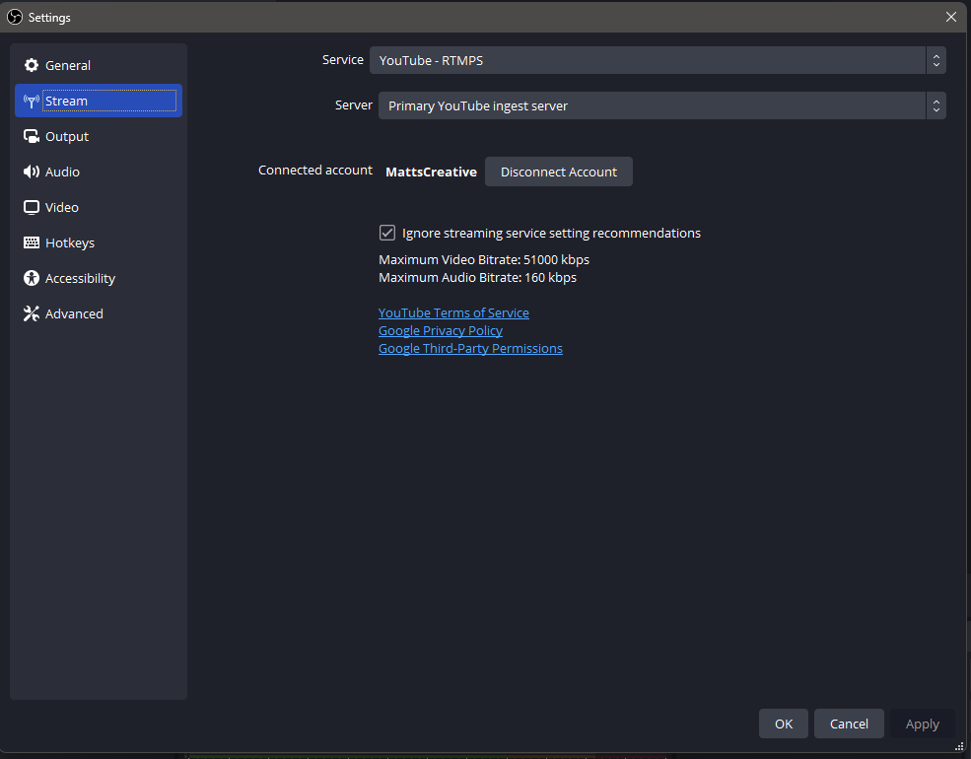
Task: Open Audio settings using the speaker icon
Action: (x=32, y=172)
